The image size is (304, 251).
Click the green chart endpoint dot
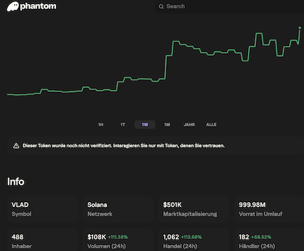coord(300,28)
